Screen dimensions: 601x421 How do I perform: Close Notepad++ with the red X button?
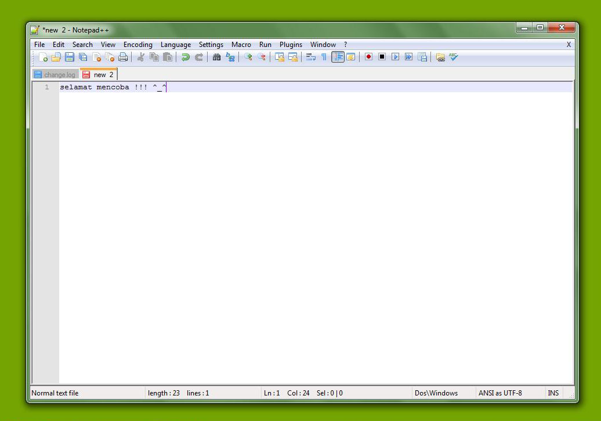(x=562, y=28)
